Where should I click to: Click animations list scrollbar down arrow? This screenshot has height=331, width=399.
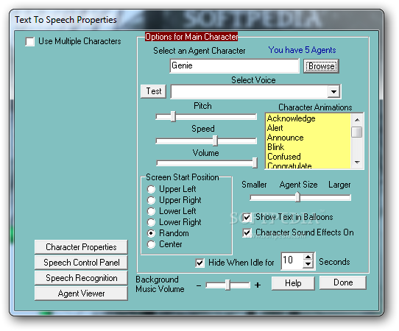pyautogui.click(x=357, y=163)
